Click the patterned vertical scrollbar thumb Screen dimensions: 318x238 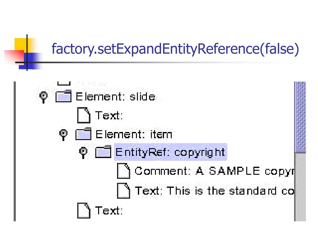tap(300, 117)
